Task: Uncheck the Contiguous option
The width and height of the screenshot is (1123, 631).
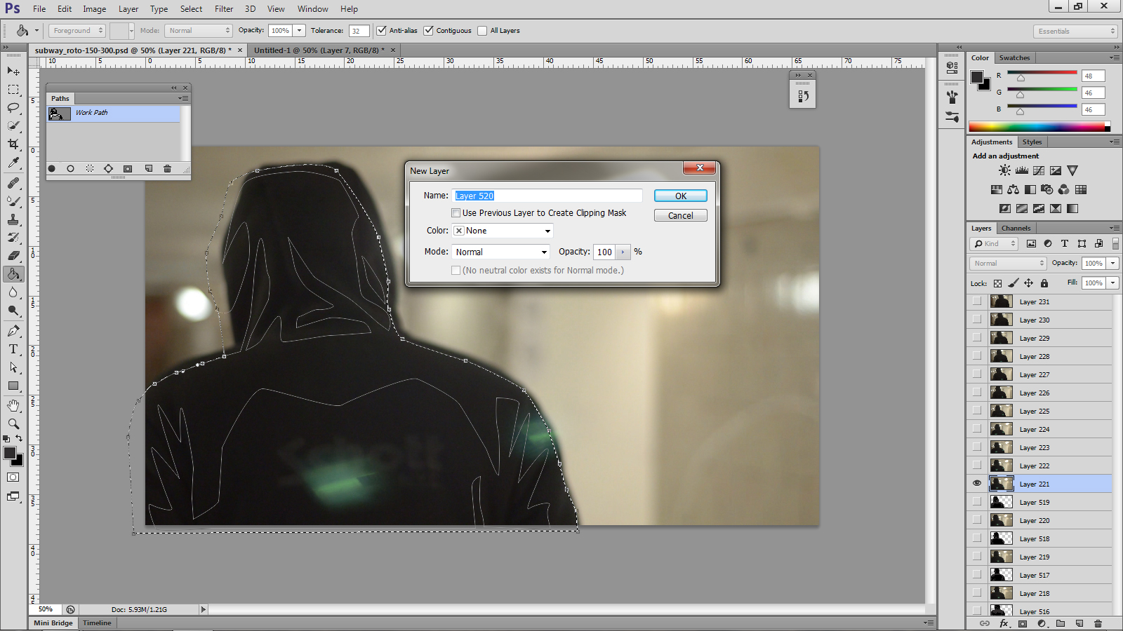Action: click(x=429, y=31)
